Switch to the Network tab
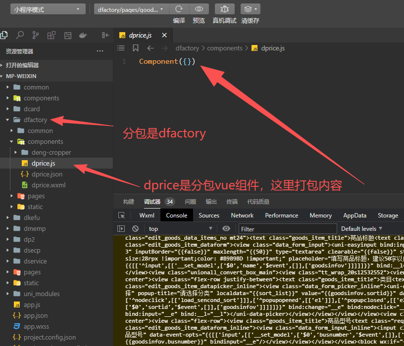 [x=242, y=216]
